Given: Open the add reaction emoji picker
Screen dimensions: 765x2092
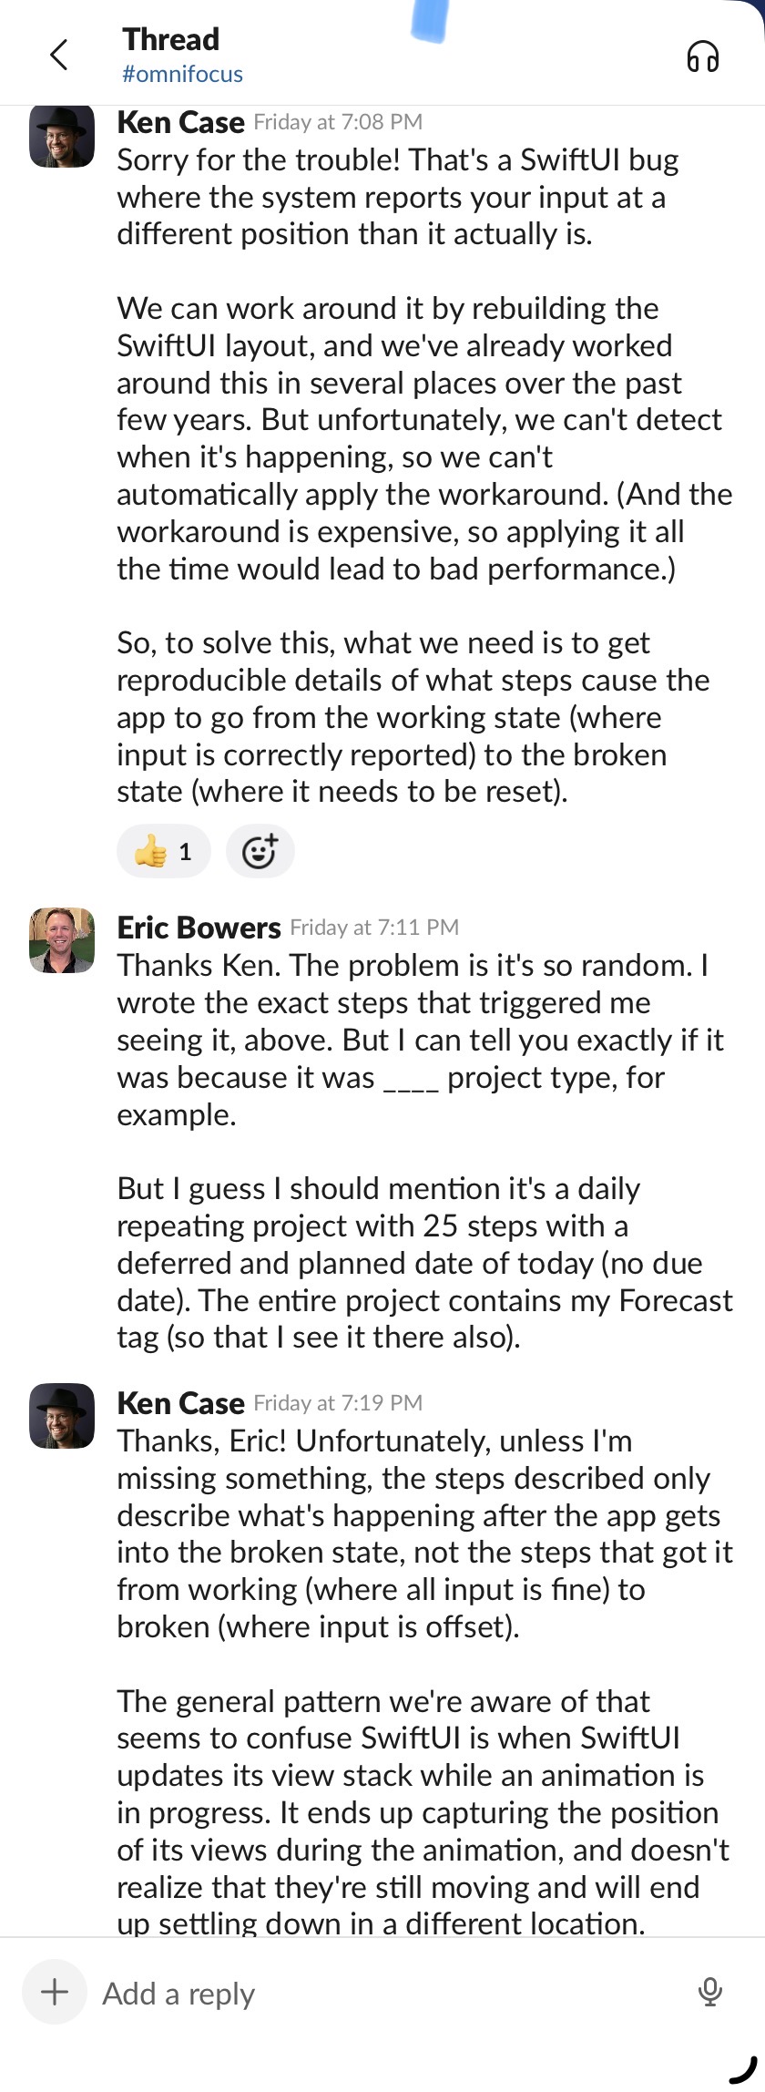Looking at the screenshot, I should coord(260,852).
